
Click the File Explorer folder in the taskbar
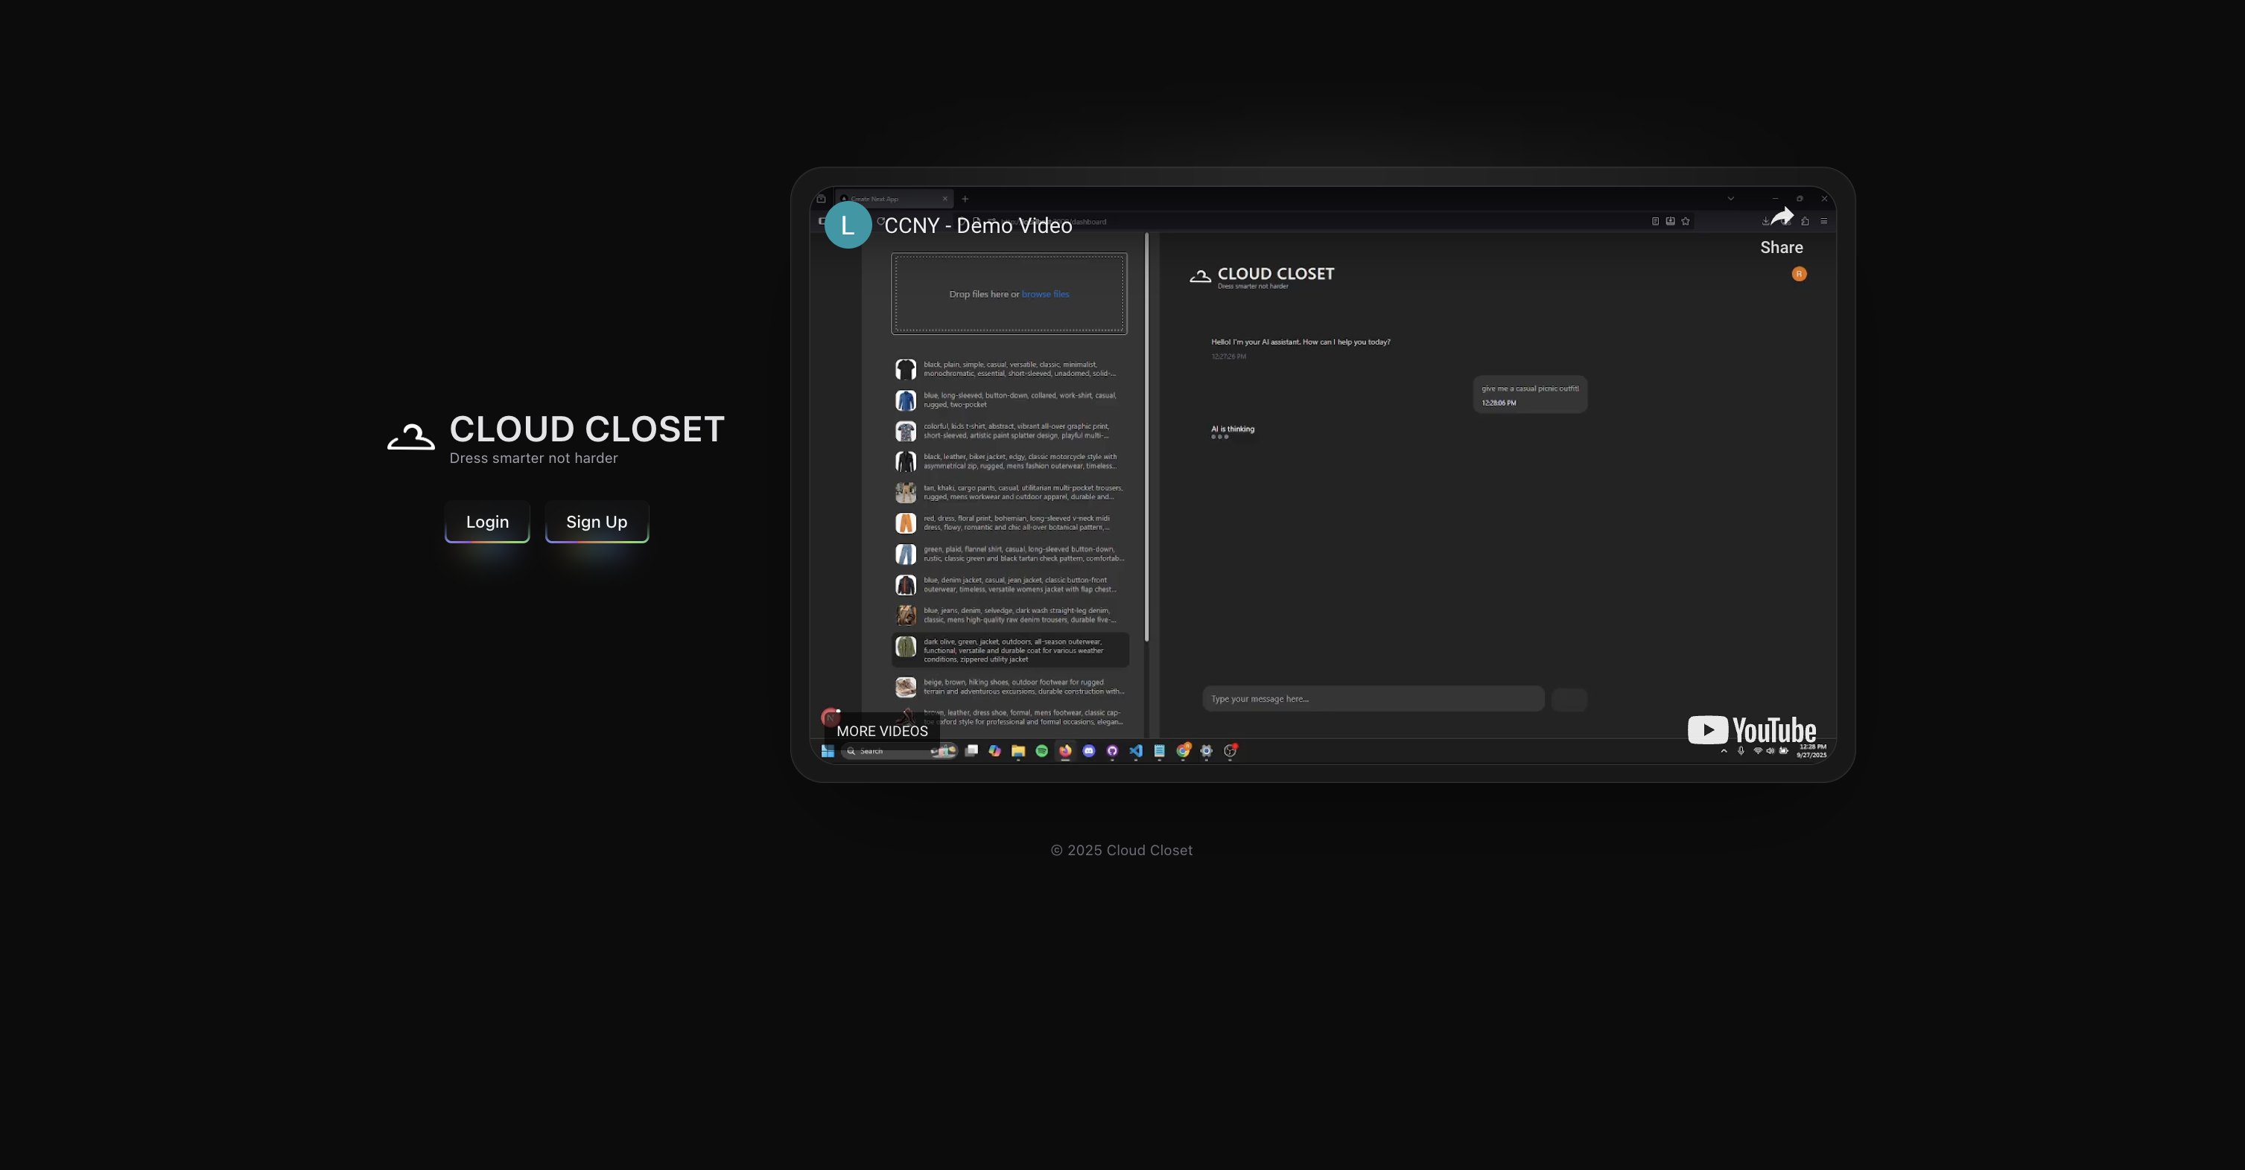1018,750
